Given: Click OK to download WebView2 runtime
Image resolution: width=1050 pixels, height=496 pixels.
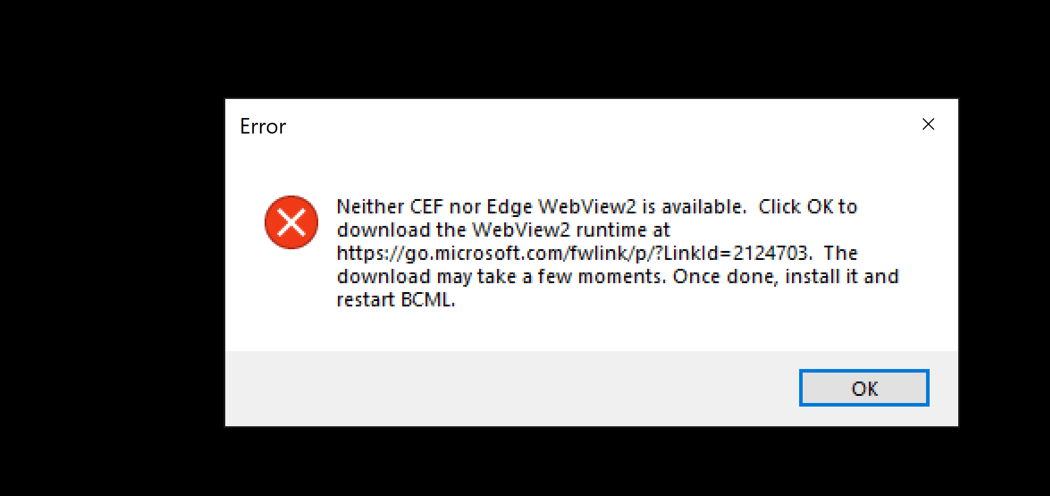Looking at the screenshot, I should coord(863,388).
